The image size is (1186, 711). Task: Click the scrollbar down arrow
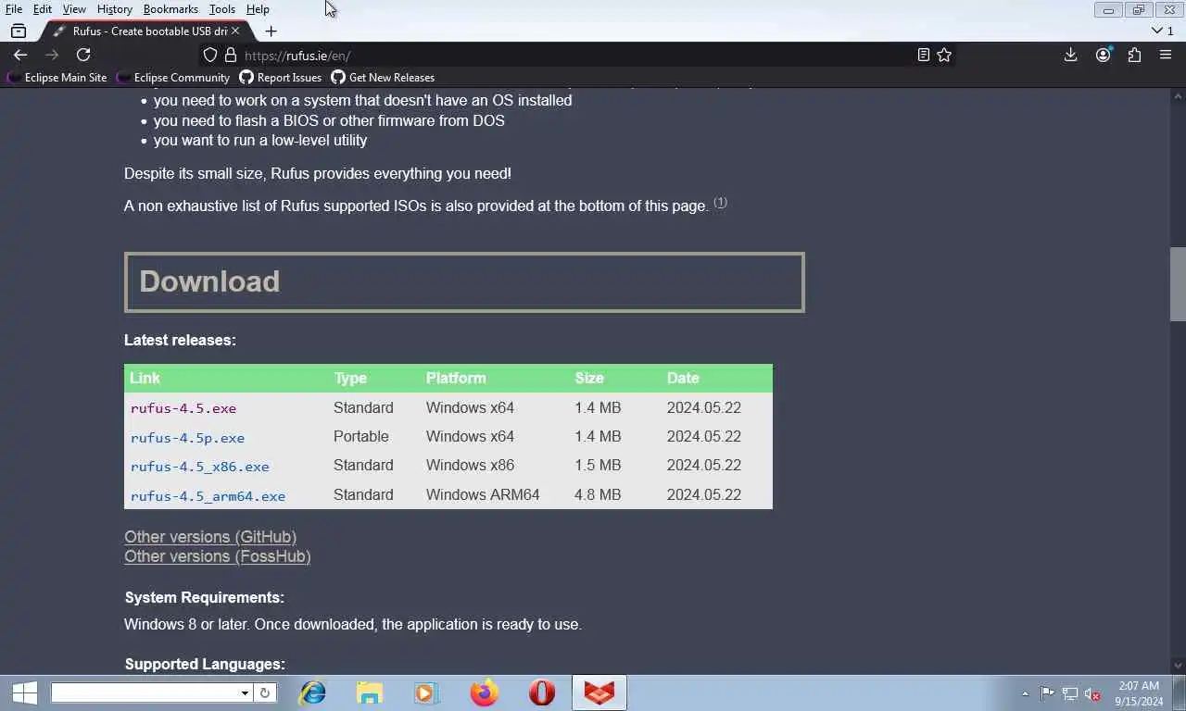[1178, 665]
